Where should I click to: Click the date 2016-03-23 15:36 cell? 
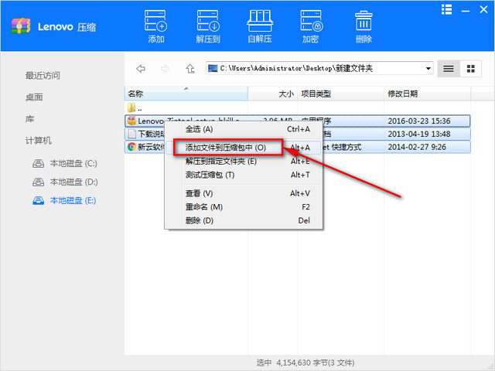(x=419, y=121)
